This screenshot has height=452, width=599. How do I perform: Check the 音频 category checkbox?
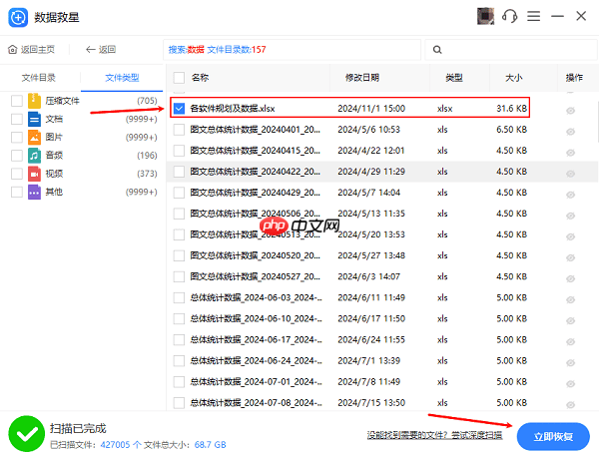[17, 156]
